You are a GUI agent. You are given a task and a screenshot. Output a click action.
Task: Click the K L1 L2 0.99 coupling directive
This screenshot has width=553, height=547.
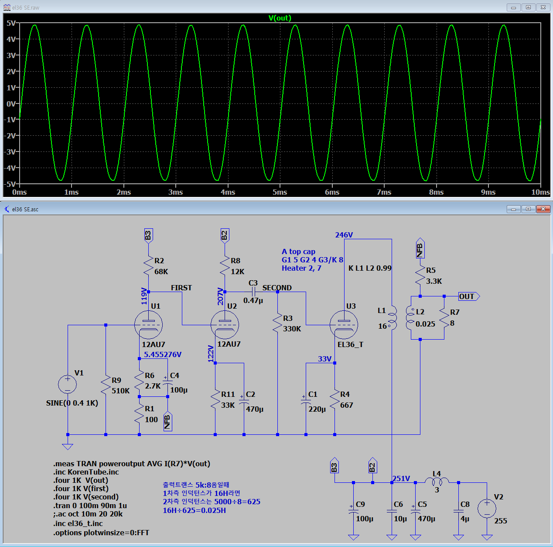click(370, 268)
